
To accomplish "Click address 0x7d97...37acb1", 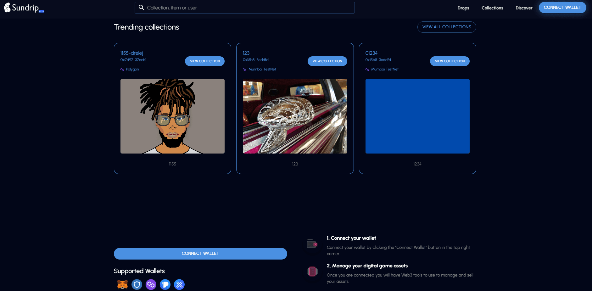I will point(133,60).
